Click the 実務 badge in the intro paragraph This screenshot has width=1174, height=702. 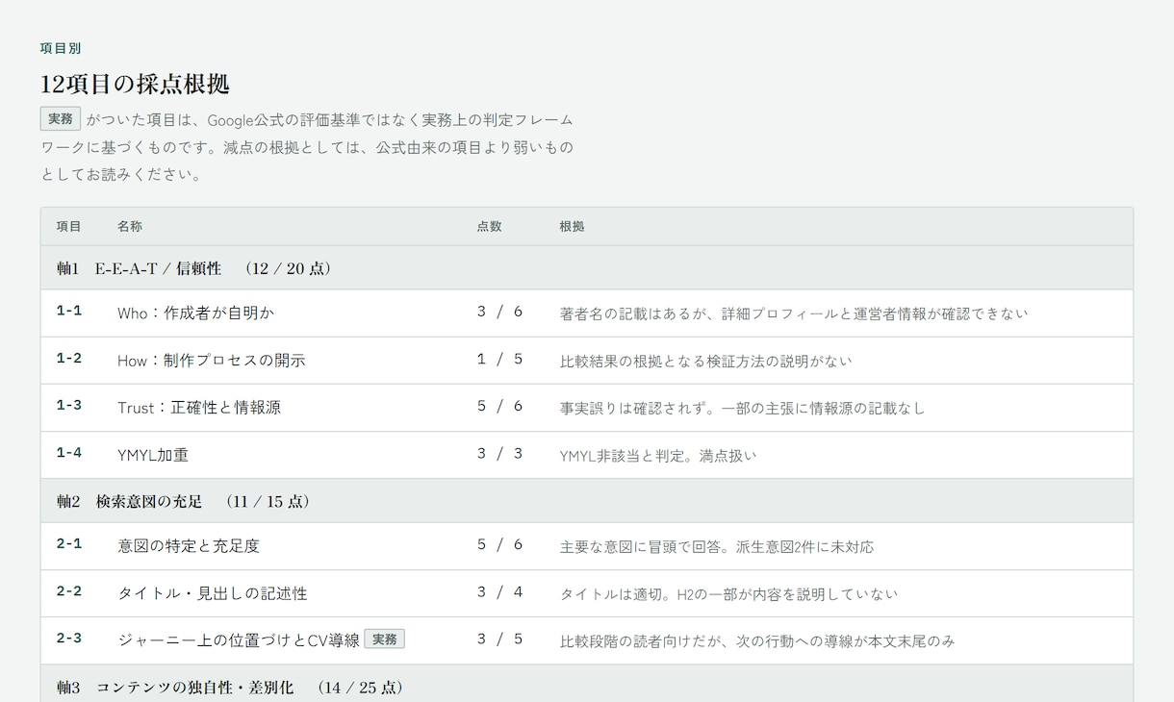[x=61, y=118]
